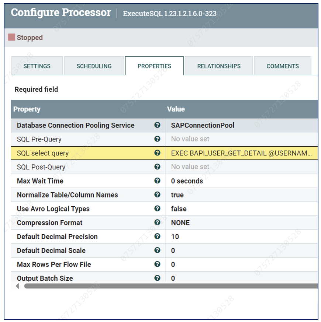Select Default Decimal Scale property name

click(51, 251)
